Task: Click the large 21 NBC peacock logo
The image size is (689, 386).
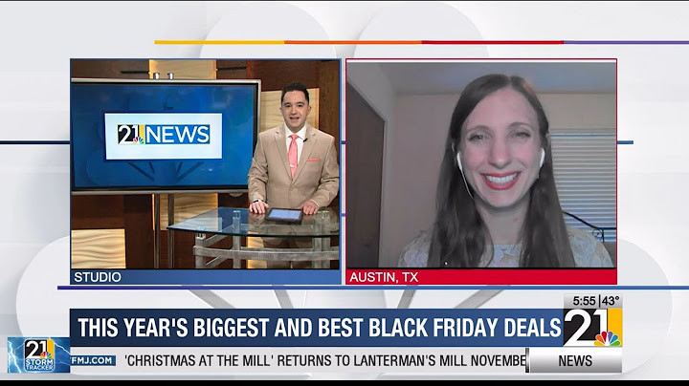Action: [x=592, y=328]
